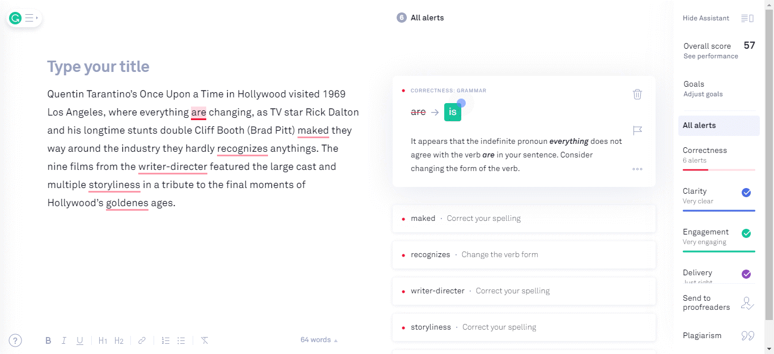The image size is (774, 354).
Task: Click the underlined word 'maked' in text
Action: 313,130
